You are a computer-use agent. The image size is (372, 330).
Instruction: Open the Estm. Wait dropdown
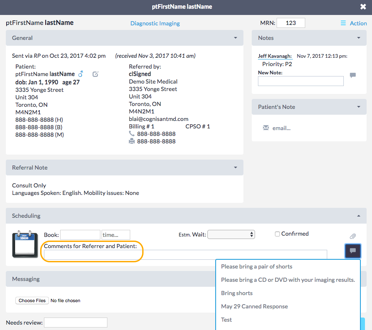[x=231, y=234]
